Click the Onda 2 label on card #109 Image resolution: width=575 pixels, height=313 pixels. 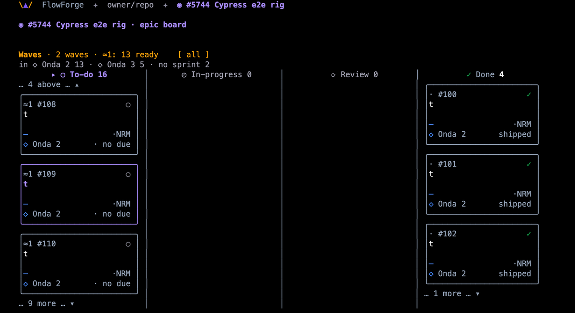(x=46, y=214)
